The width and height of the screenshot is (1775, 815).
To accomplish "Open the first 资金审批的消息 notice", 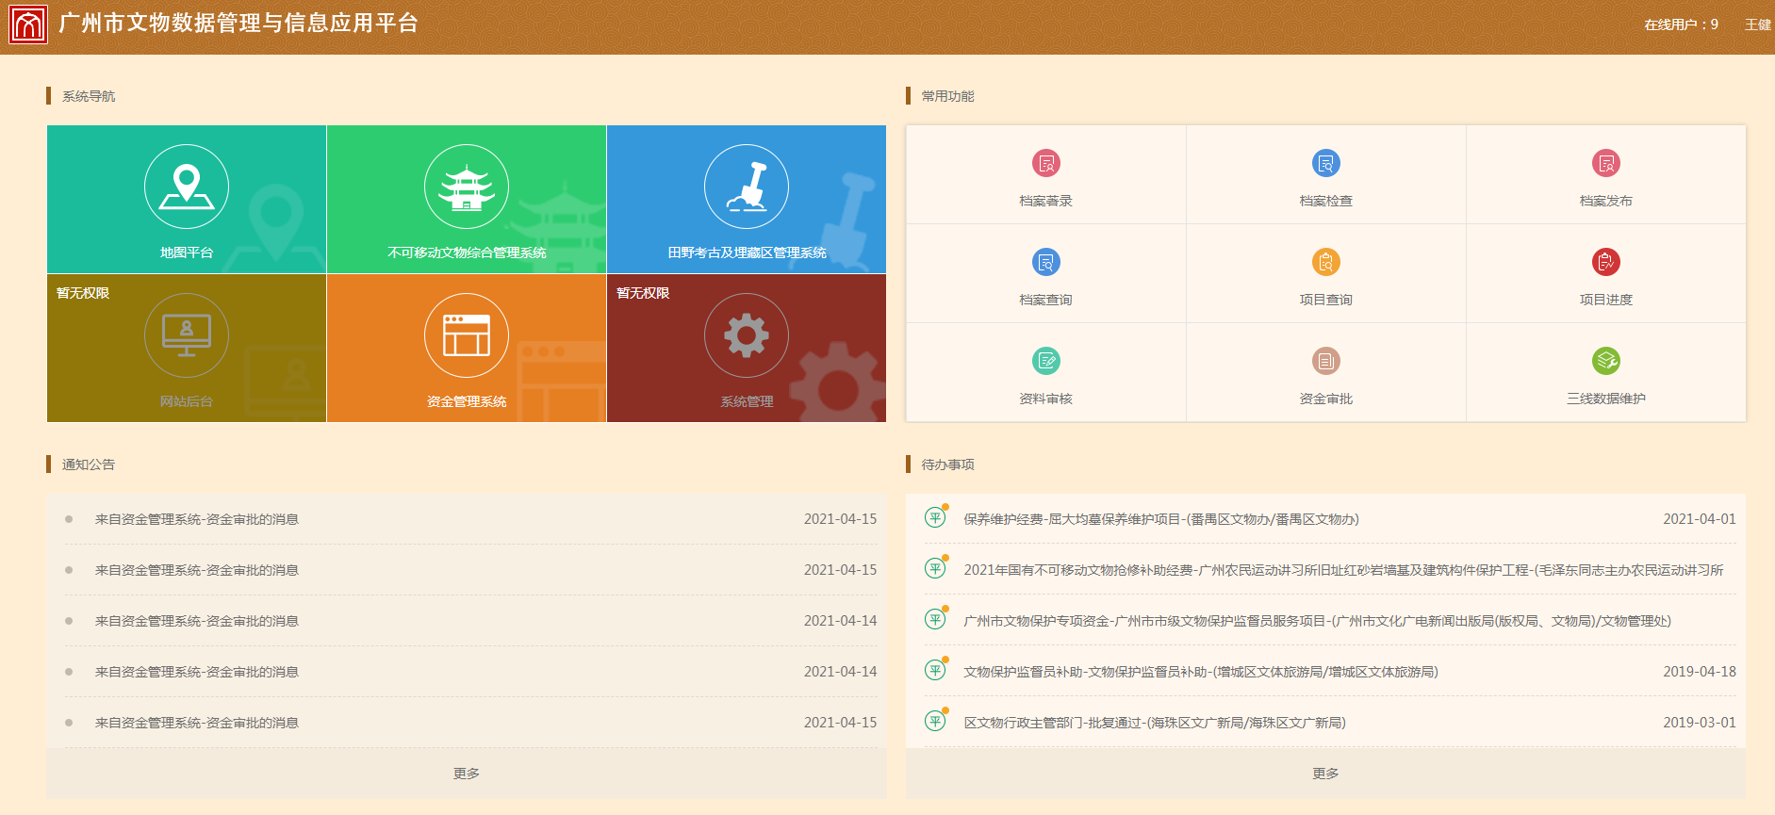I will (x=196, y=519).
